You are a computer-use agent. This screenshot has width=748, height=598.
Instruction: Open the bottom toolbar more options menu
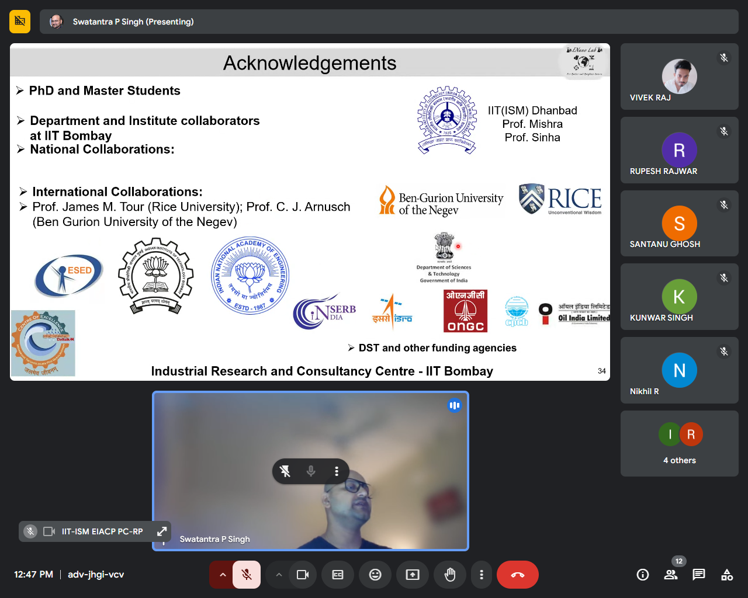482,575
